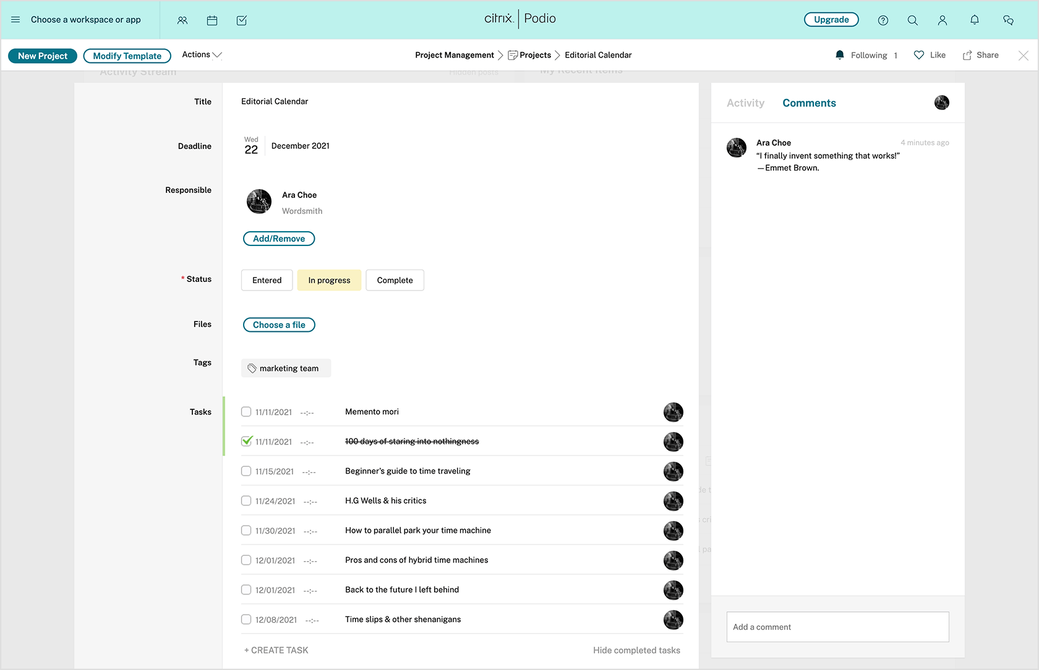Open the help question mark icon
The width and height of the screenshot is (1039, 670).
(883, 20)
